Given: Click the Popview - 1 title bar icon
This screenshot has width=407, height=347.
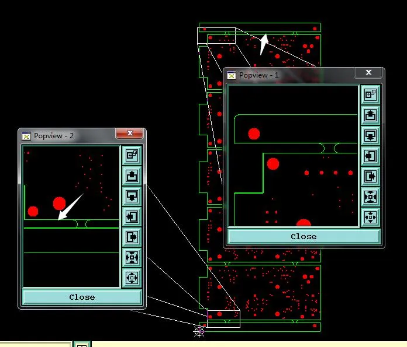Looking at the screenshot, I should coord(231,75).
